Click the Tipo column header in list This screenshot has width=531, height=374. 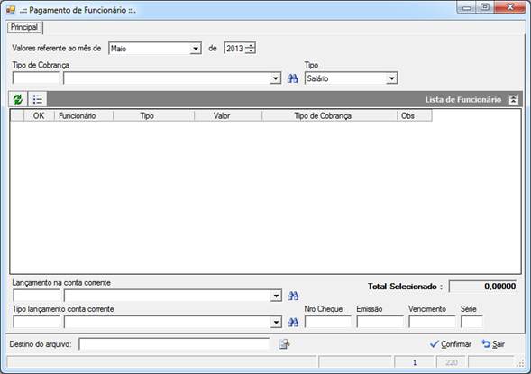[x=154, y=115]
